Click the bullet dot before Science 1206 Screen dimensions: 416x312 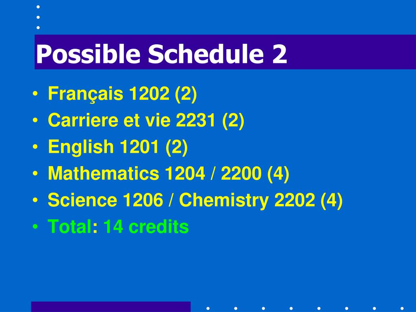(x=35, y=200)
